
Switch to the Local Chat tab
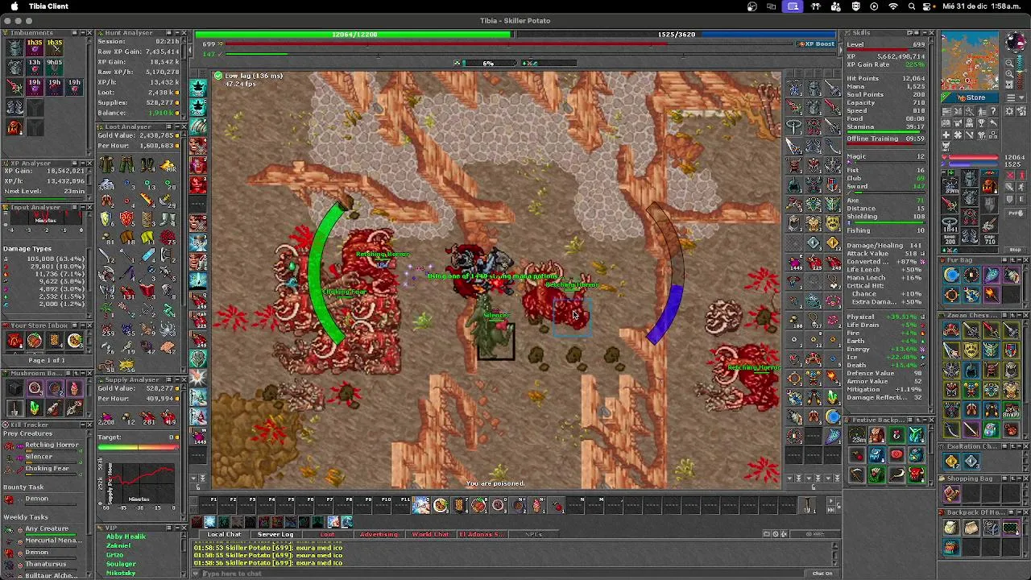pyautogui.click(x=224, y=535)
